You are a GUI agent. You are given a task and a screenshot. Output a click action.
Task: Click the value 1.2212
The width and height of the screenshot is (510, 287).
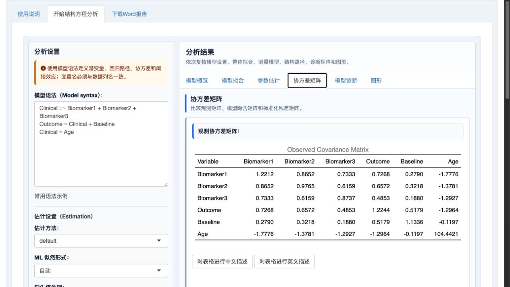point(265,175)
